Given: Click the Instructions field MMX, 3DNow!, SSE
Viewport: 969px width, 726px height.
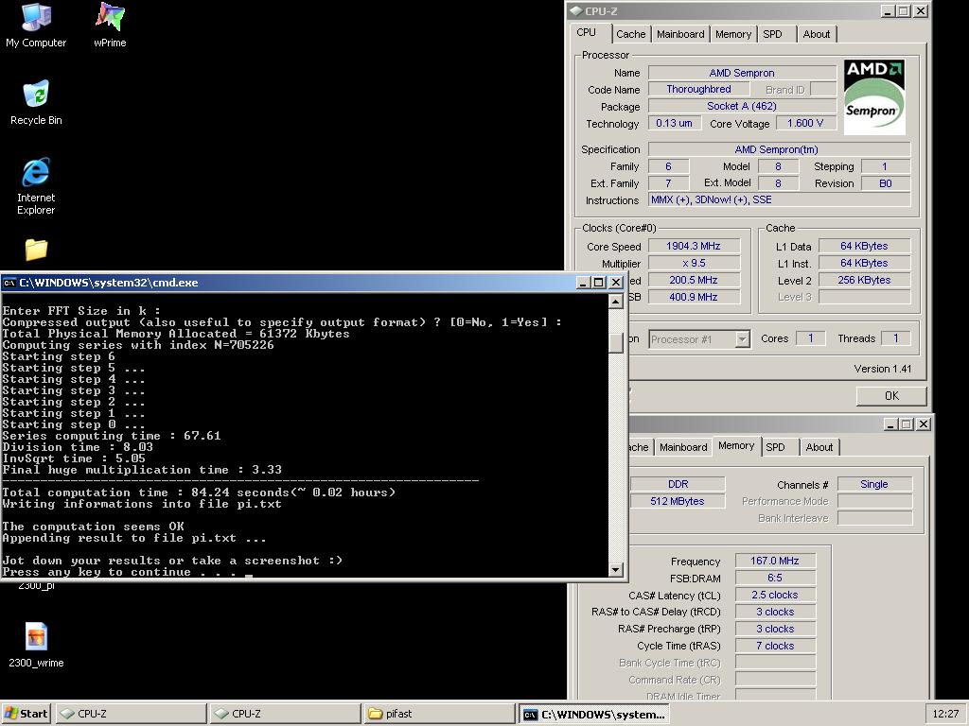Looking at the screenshot, I should click(780, 199).
